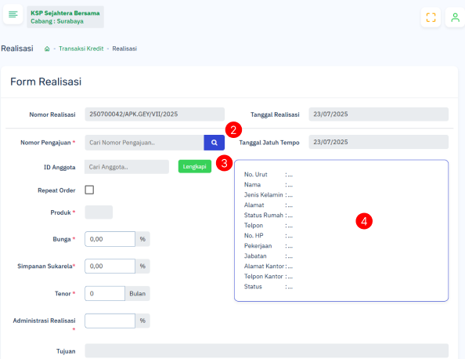
Task: Click the Telpon Kantor row
Action: coord(269,277)
